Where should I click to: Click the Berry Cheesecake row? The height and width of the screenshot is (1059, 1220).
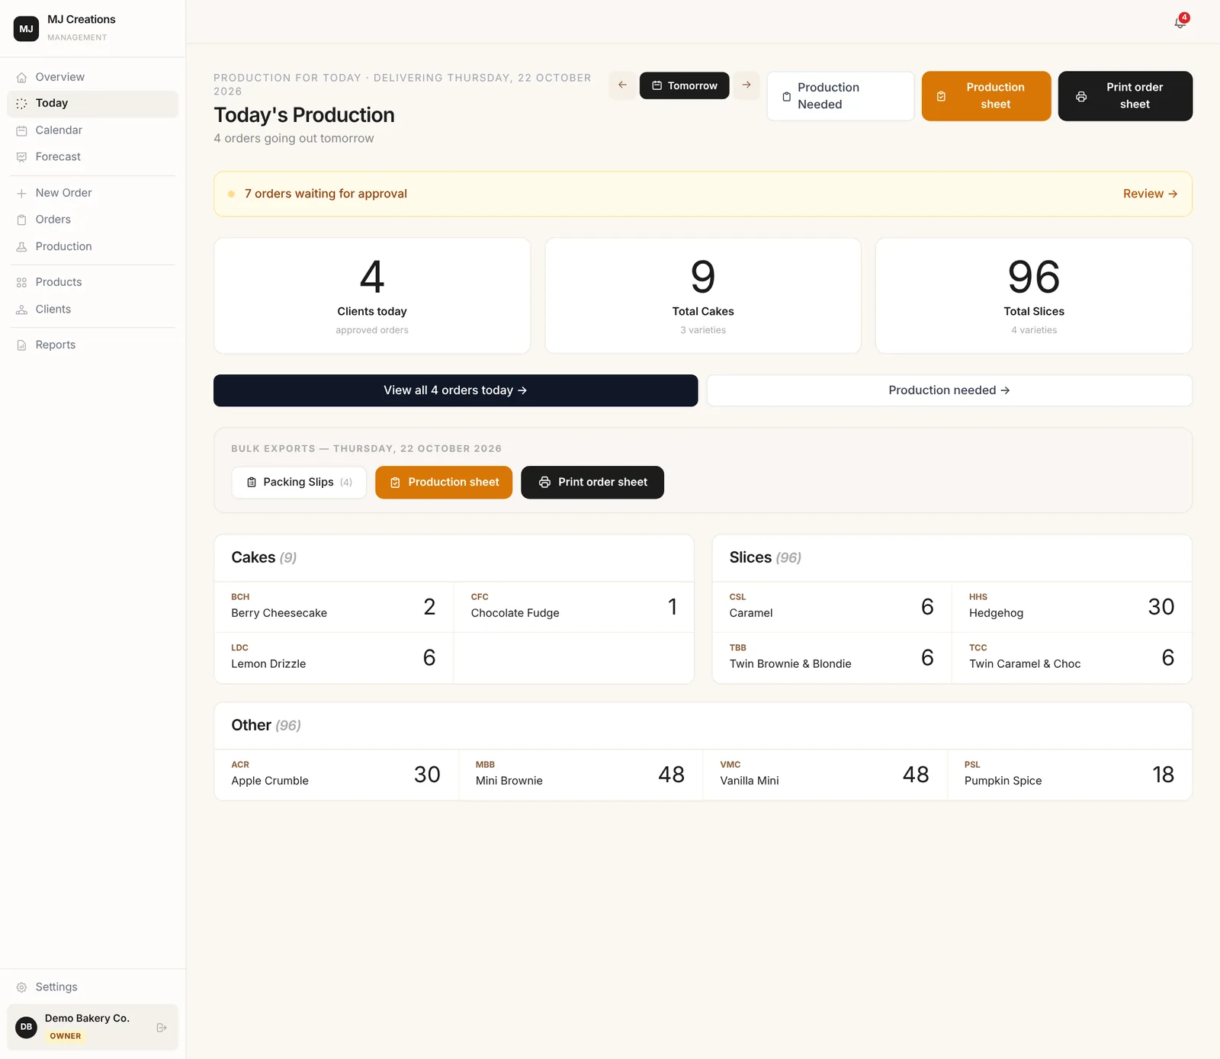click(334, 607)
